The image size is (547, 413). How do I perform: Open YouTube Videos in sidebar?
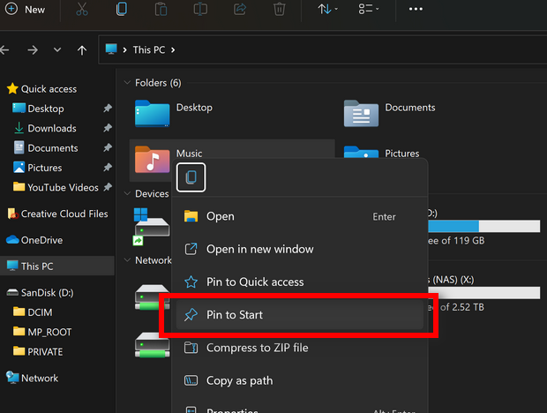[x=56, y=187]
